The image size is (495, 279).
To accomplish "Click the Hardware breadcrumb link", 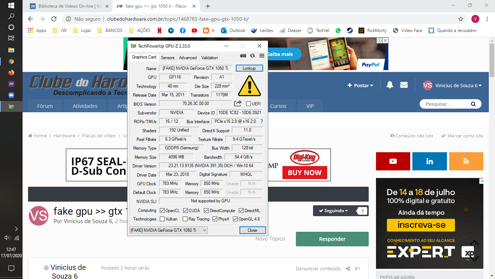I will click(x=64, y=136).
